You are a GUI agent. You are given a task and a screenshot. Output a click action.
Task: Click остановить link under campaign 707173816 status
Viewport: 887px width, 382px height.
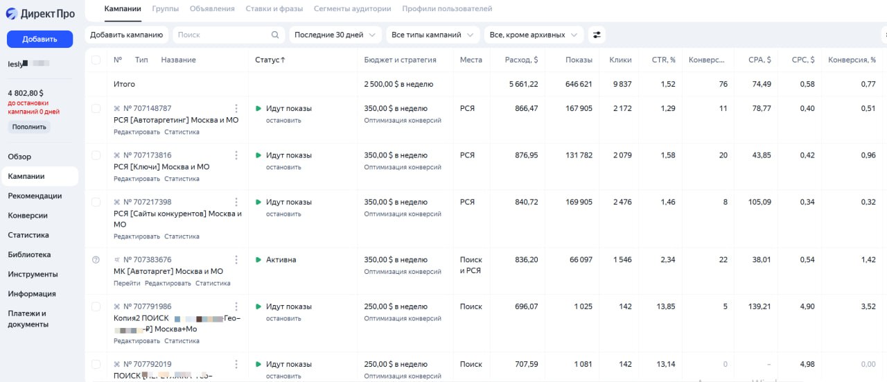tap(283, 167)
